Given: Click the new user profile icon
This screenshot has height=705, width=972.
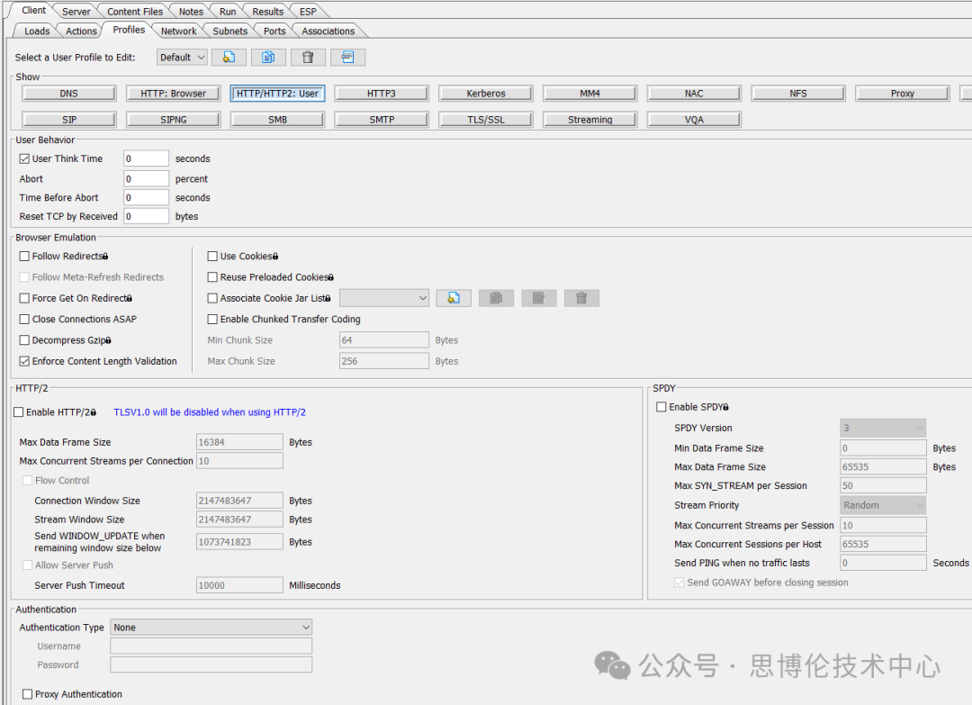Looking at the screenshot, I should tap(229, 58).
